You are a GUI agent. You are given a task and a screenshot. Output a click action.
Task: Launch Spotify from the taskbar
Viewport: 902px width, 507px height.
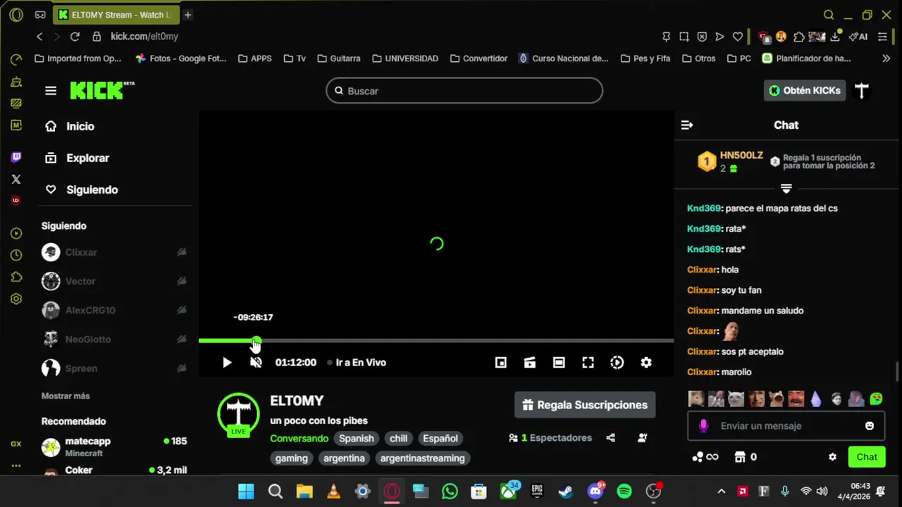pos(624,492)
